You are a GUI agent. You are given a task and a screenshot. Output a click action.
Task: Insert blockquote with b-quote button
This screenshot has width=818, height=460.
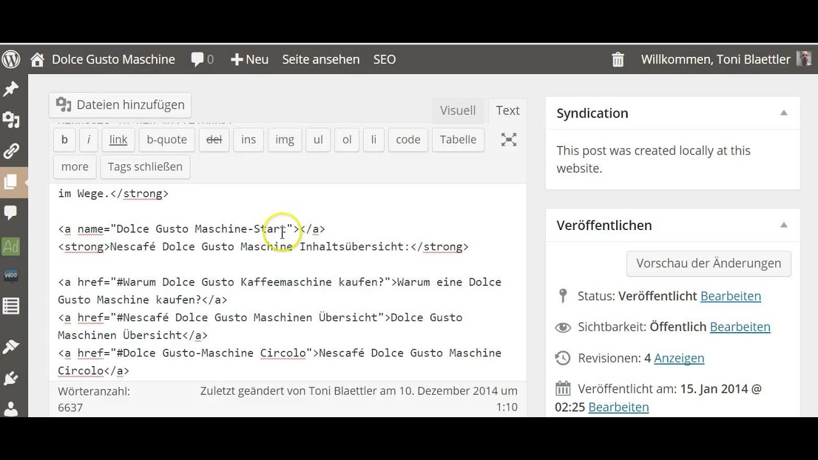167,139
